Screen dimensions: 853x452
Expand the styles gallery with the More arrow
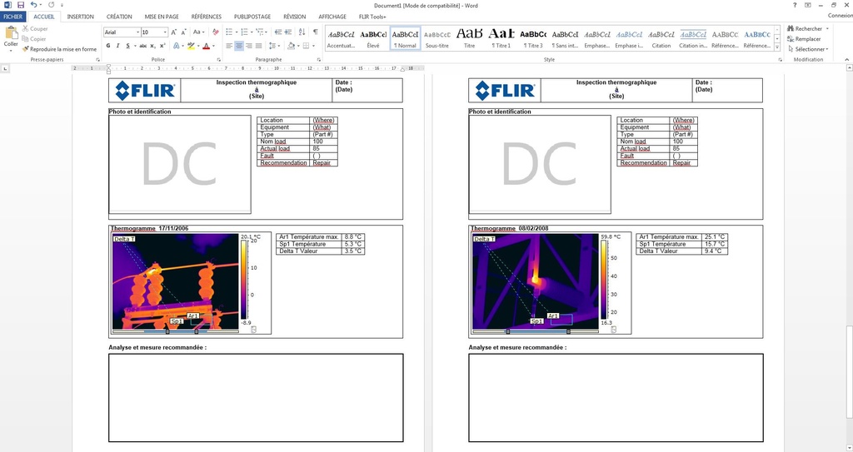click(777, 48)
